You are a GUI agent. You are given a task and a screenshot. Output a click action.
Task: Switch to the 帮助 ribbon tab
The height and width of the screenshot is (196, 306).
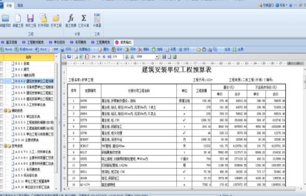[x=20, y=6]
